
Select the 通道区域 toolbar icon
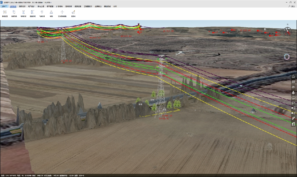click(33, 13)
